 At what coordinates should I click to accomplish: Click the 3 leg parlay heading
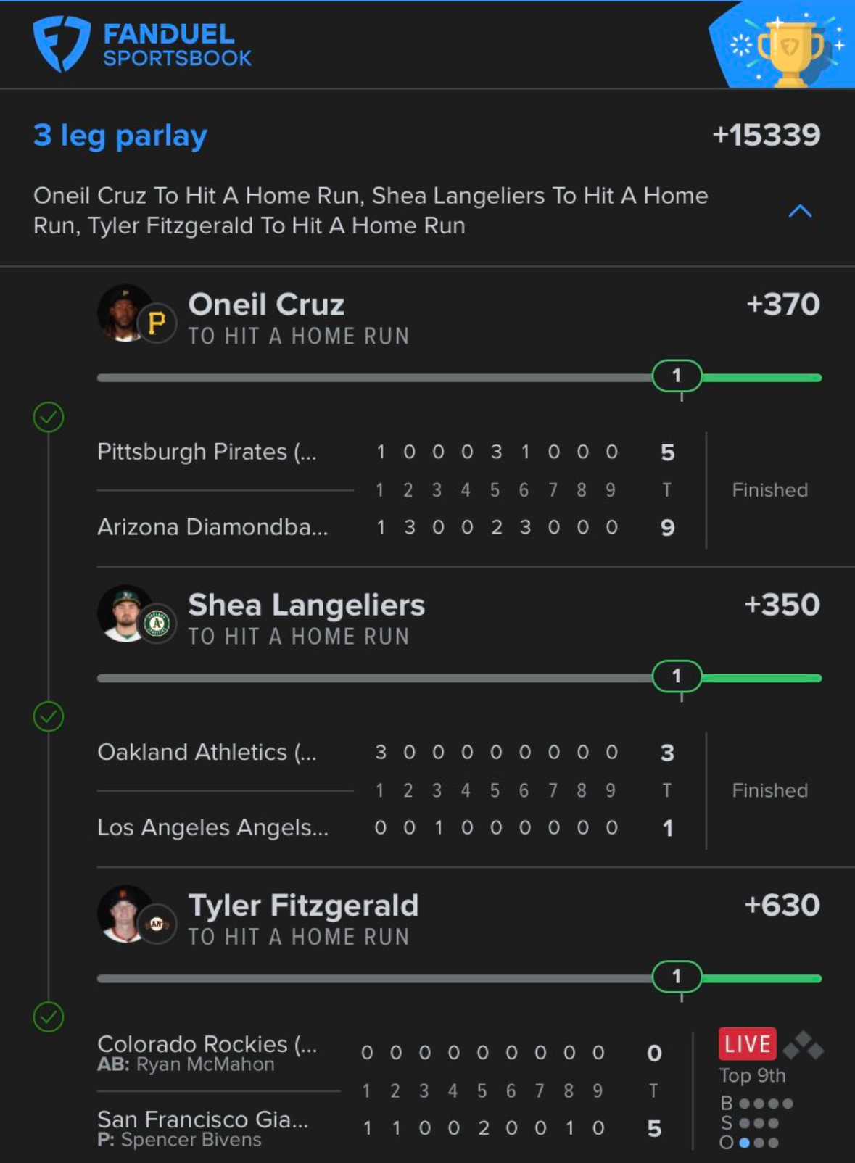coord(120,136)
